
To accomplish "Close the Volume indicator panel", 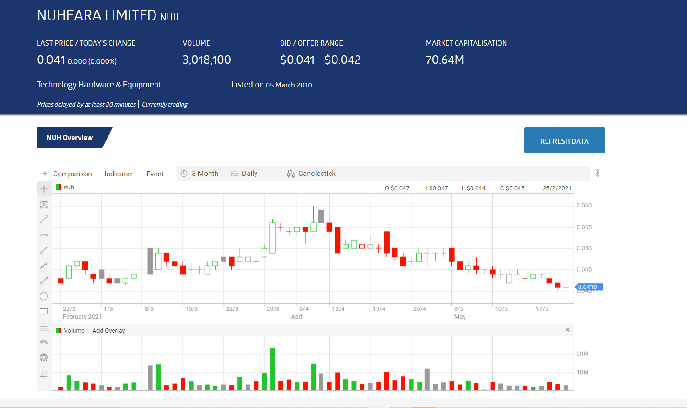I will [x=567, y=330].
